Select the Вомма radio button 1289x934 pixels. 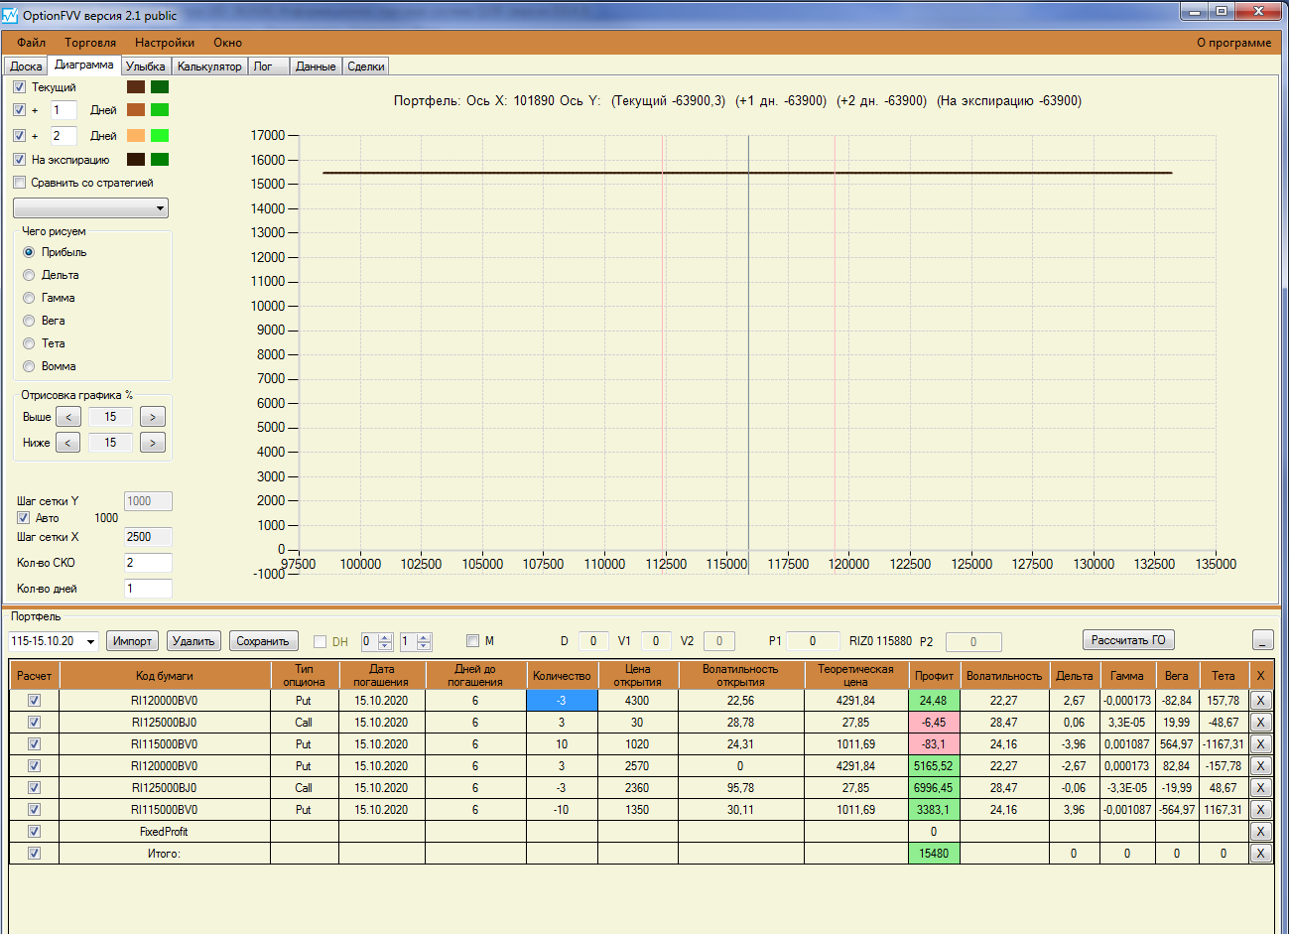[29, 366]
